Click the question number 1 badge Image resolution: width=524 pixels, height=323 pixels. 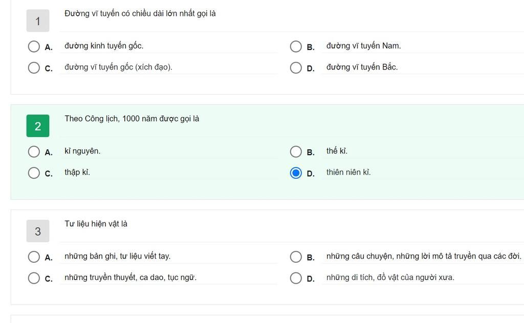coord(38,21)
